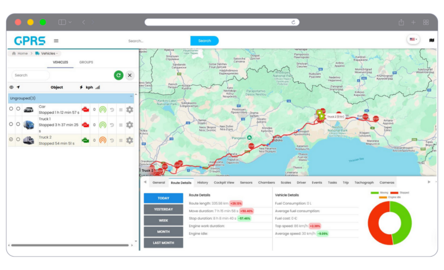444x270 pixels.
Task: Click the green refresh vehicles button
Action: [119, 75]
